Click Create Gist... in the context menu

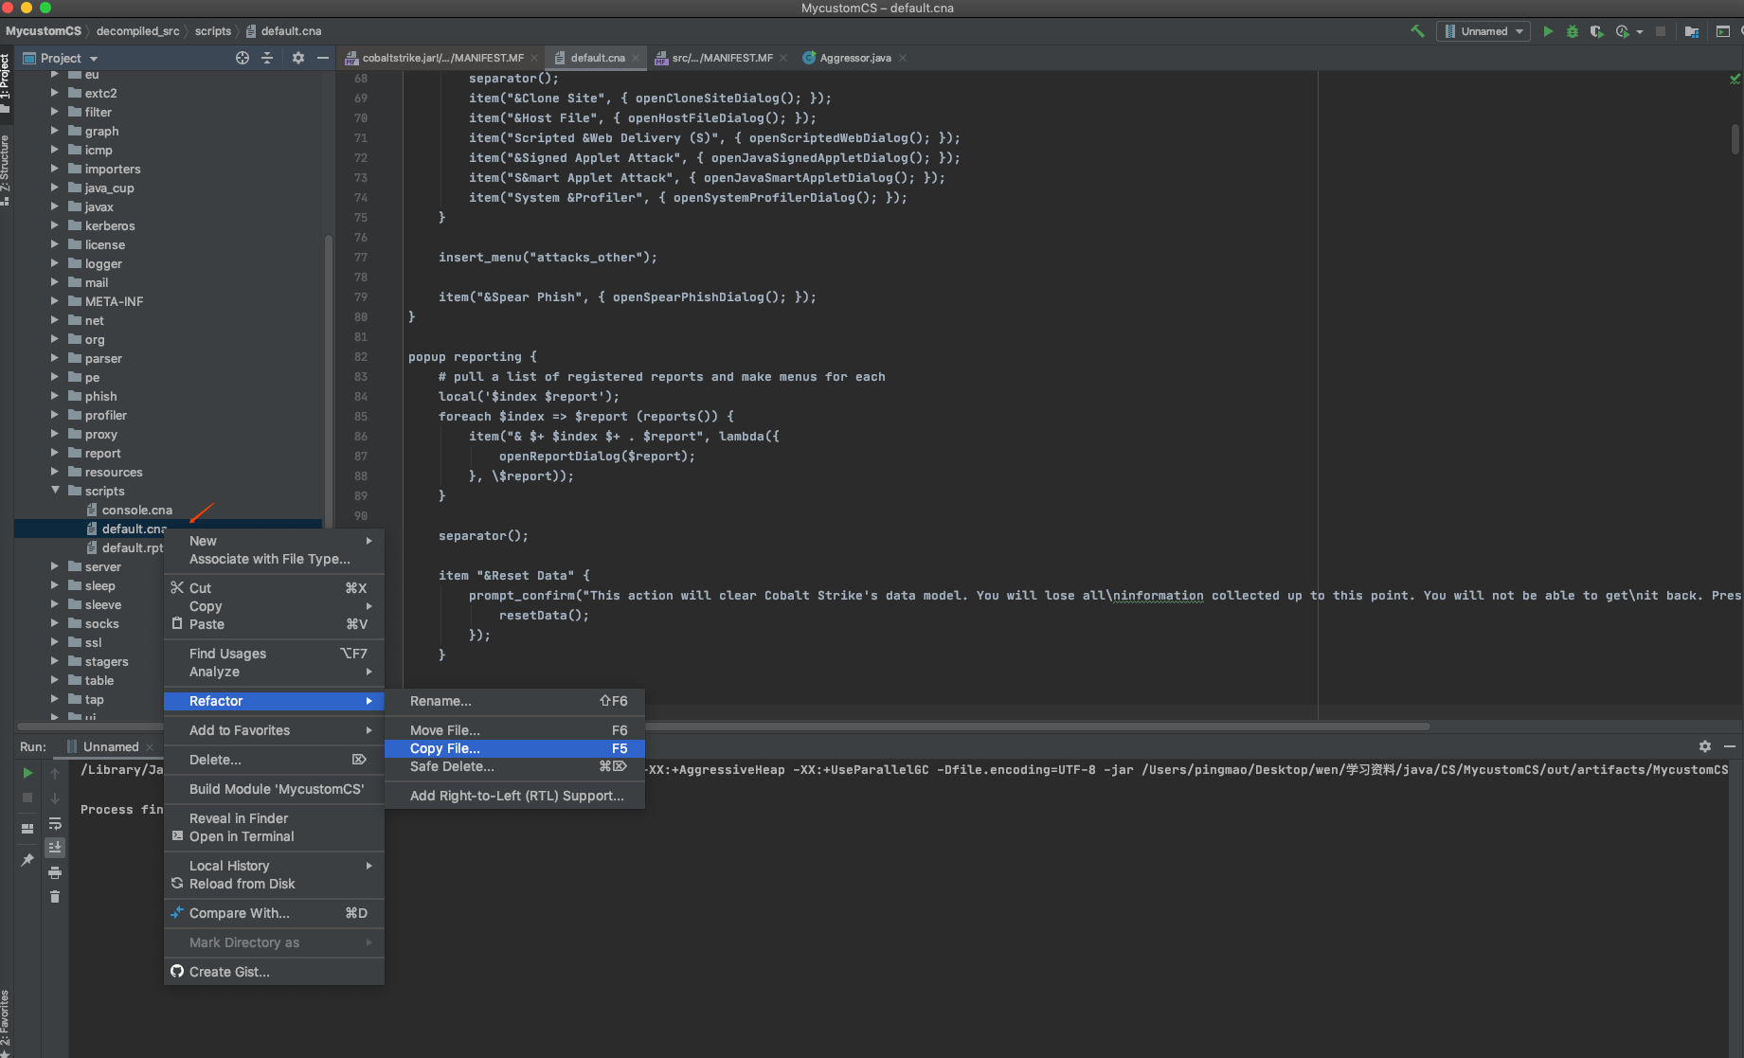coord(228,972)
